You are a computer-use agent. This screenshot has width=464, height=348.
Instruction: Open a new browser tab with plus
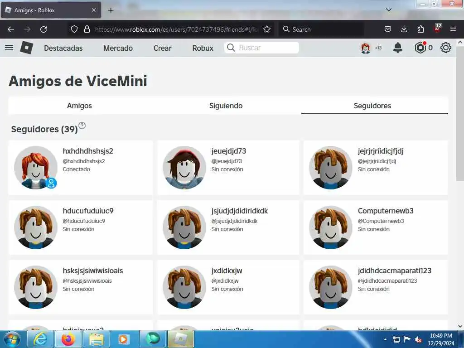click(x=111, y=10)
